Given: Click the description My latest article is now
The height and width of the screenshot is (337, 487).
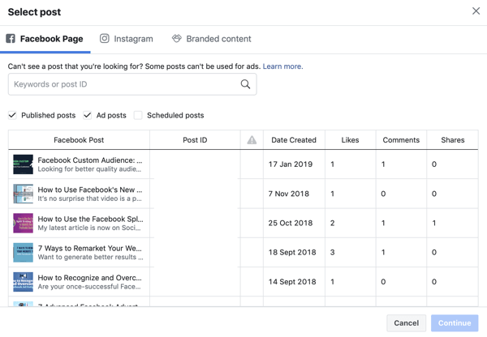Looking at the screenshot, I should click(x=89, y=228).
